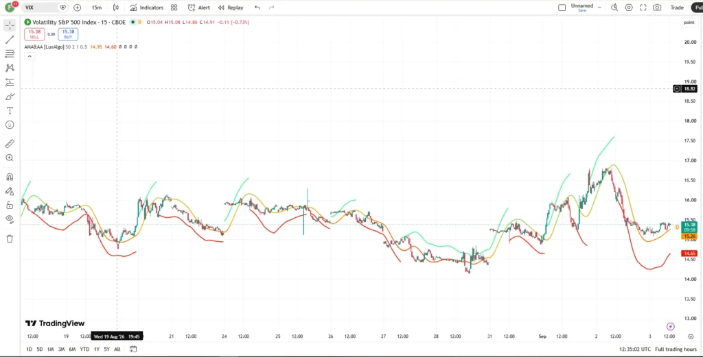Undo the last chart action
This screenshot has width=703, height=357.
[x=257, y=8]
